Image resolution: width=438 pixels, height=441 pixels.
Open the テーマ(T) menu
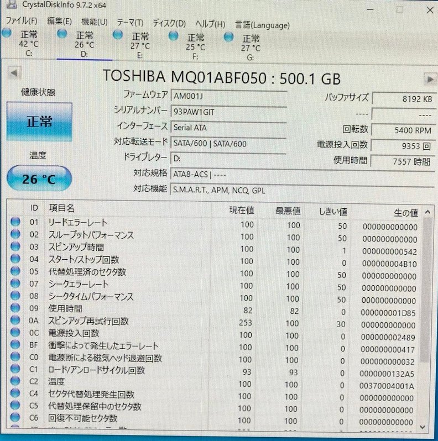pos(131,23)
